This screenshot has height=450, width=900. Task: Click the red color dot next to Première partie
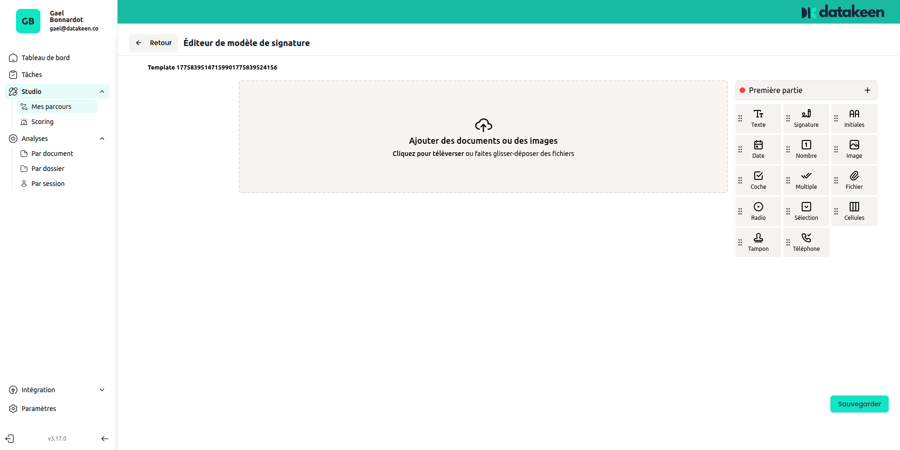click(x=743, y=90)
